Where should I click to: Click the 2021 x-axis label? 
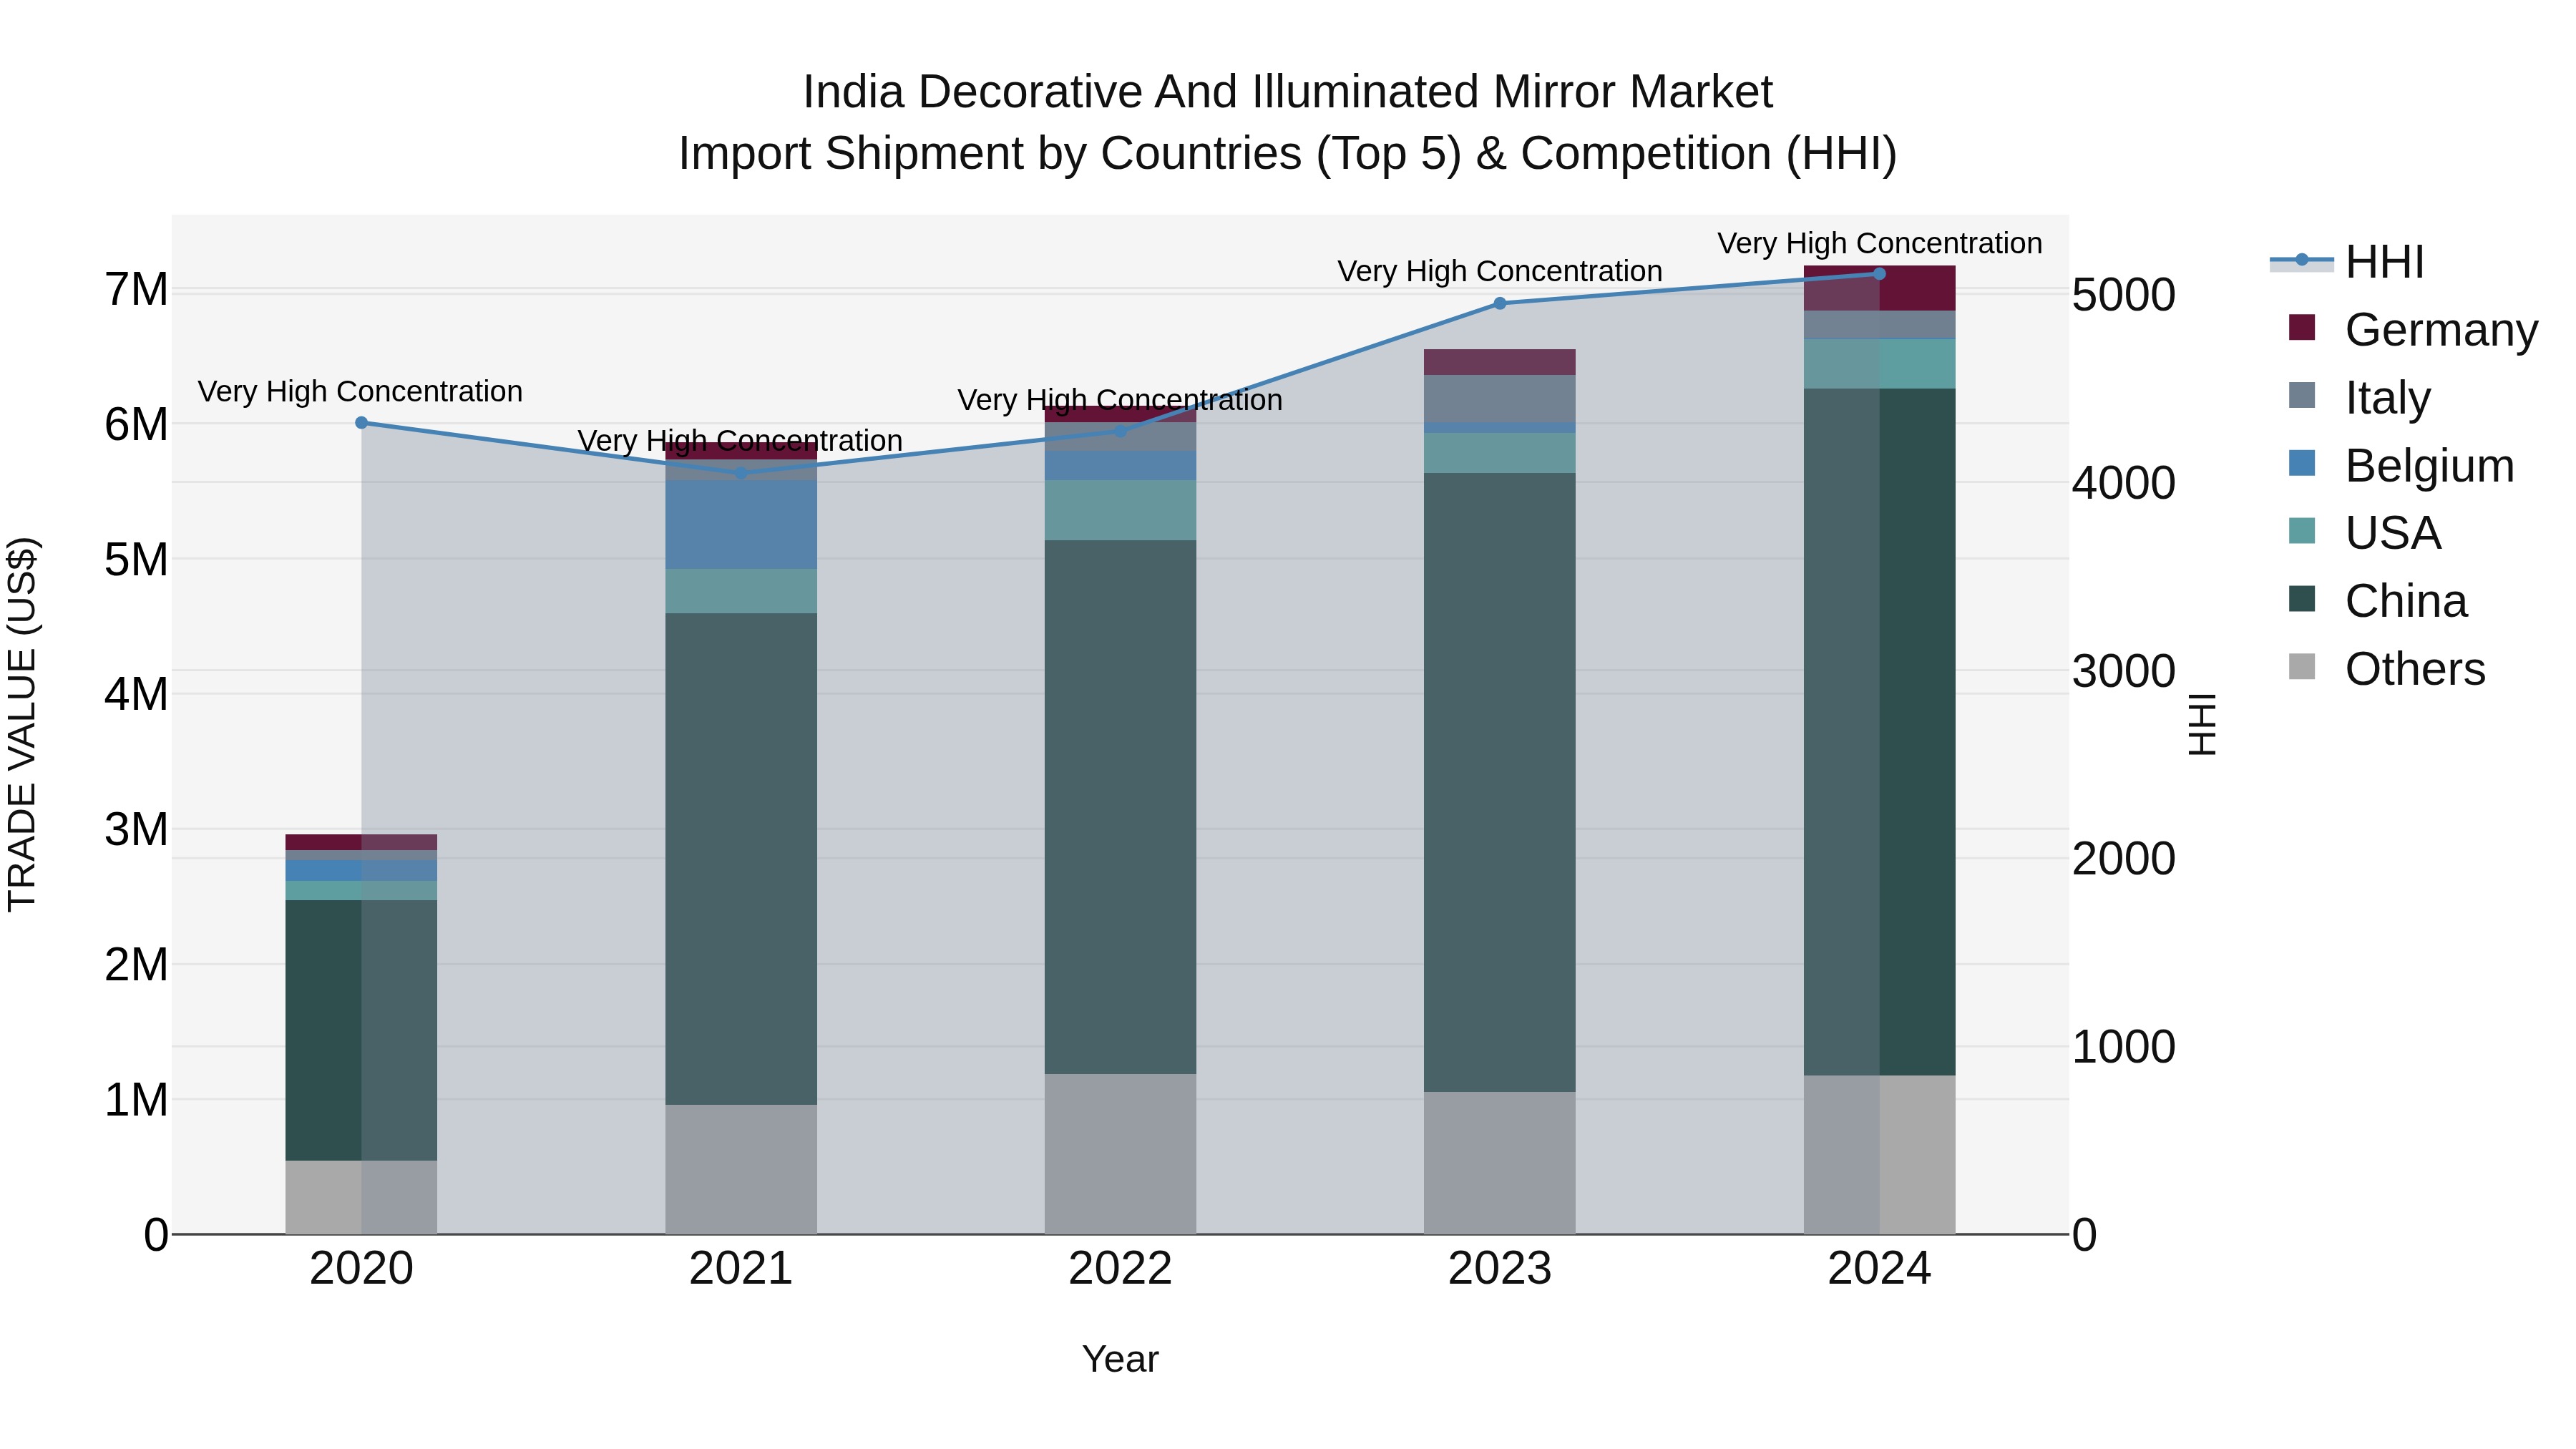point(741,1269)
